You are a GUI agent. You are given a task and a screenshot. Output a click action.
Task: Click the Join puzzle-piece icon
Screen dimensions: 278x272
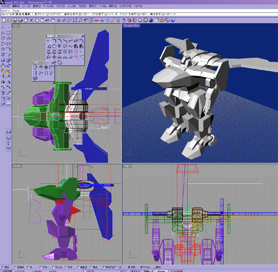tap(3, 71)
